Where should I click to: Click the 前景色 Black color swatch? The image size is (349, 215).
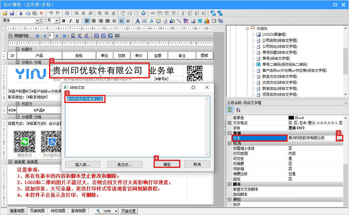click(x=291, y=118)
